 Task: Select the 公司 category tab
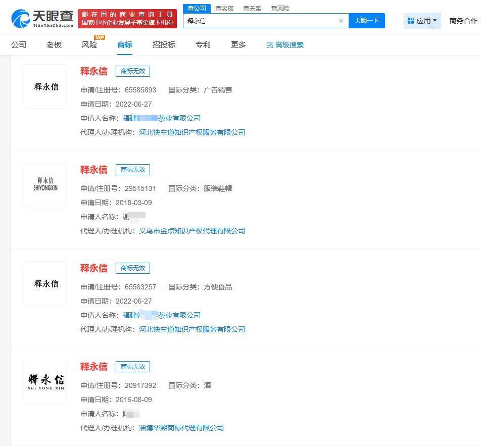tap(19, 45)
